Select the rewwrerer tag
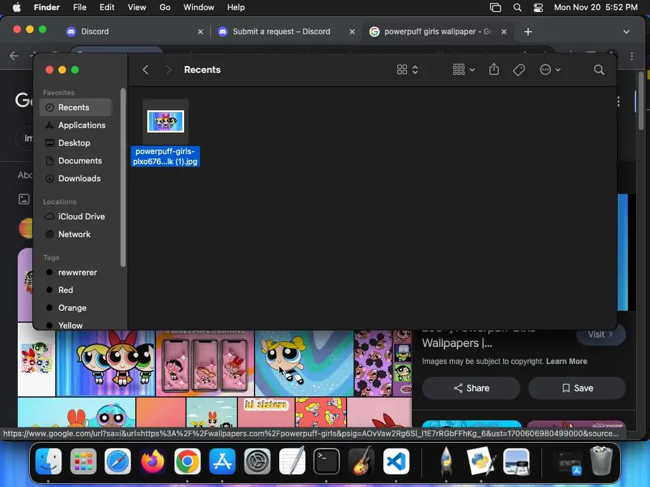The image size is (650, 487). tap(76, 273)
